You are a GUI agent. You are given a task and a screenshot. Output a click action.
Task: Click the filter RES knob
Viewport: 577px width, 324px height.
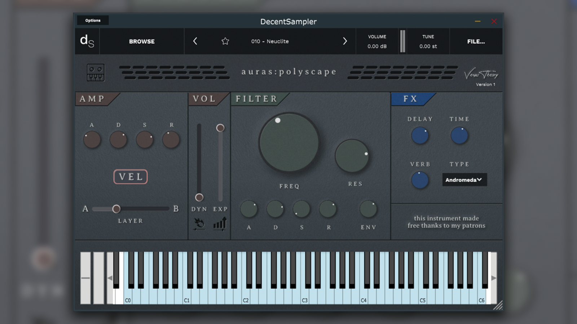352,156
